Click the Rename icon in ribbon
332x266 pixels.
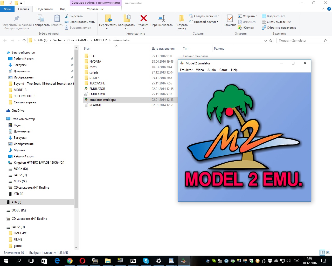click(161, 19)
